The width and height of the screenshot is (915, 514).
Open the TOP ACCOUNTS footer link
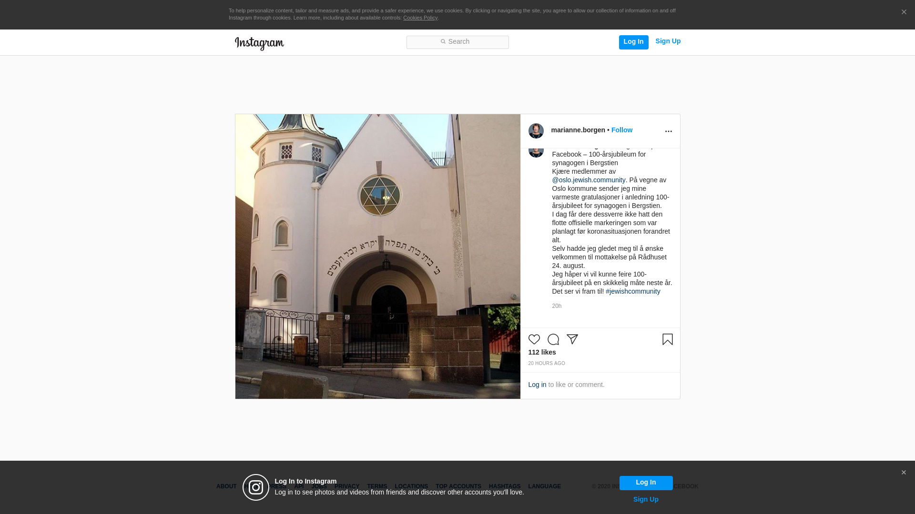coord(458,487)
